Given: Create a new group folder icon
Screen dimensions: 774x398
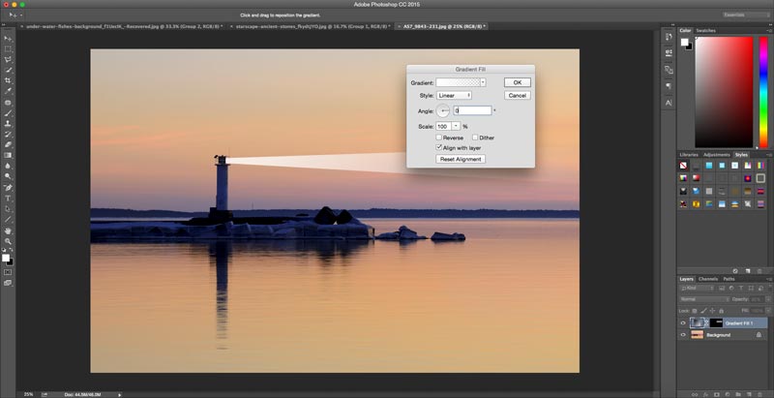Looking at the screenshot, I should (x=737, y=394).
